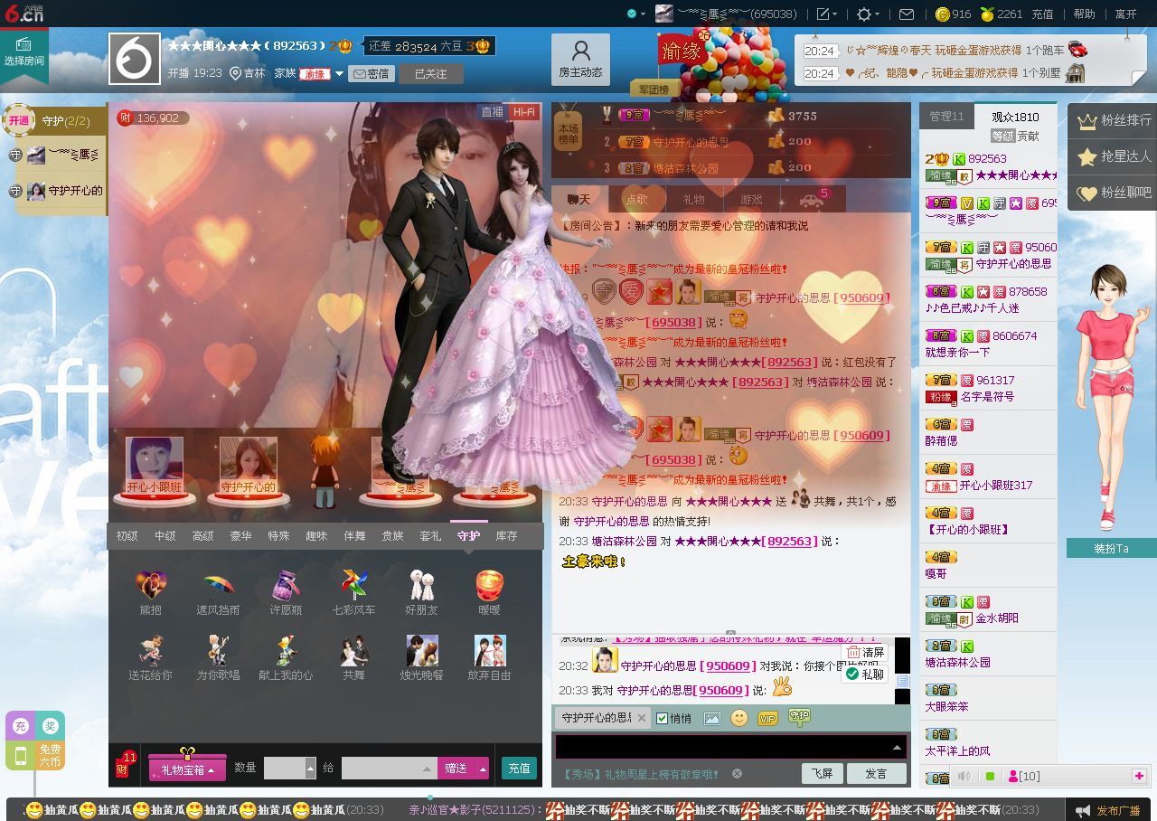Viewport: 1157px width, 821px height.
Task: Open the smiley emoji picker
Action: (x=739, y=718)
